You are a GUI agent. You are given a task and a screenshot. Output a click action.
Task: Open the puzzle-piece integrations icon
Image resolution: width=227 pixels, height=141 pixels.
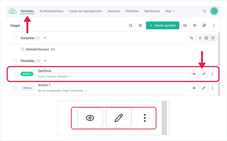[204, 25]
